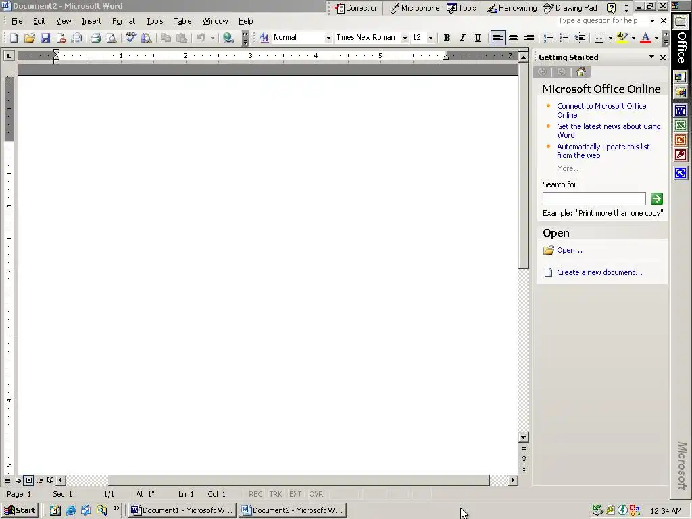Open the Table menu
The height and width of the screenshot is (519, 692).
(x=182, y=21)
